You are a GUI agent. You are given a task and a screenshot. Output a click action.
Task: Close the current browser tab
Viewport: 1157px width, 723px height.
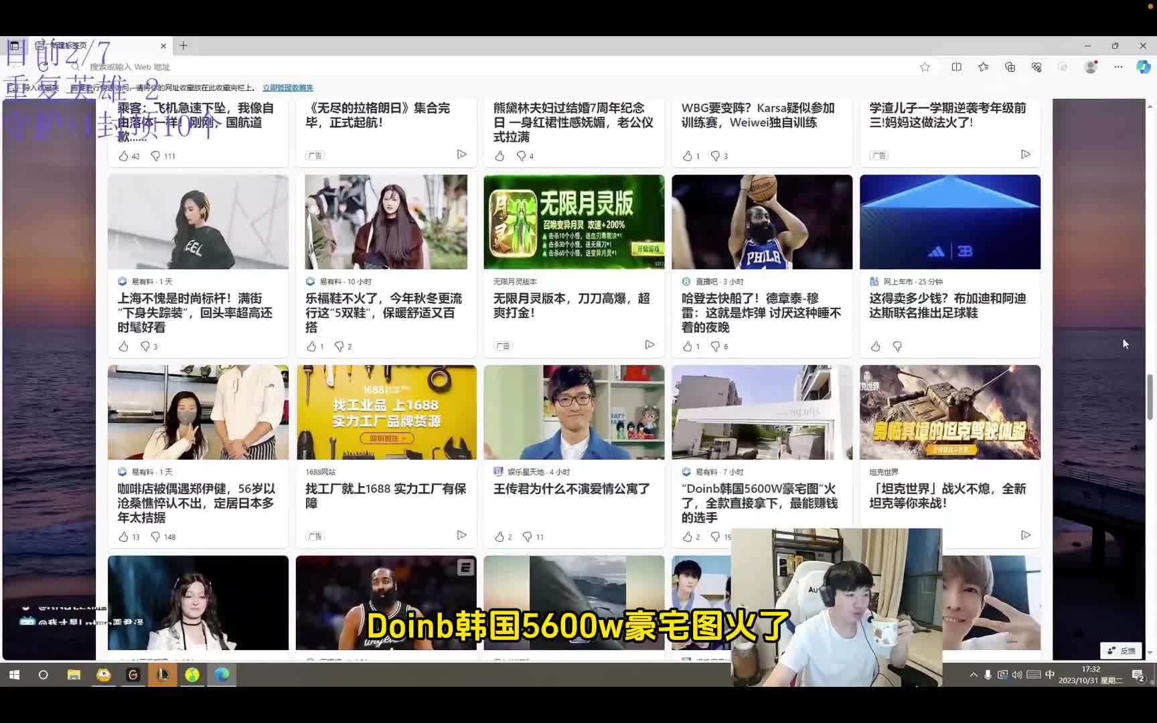click(163, 46)
